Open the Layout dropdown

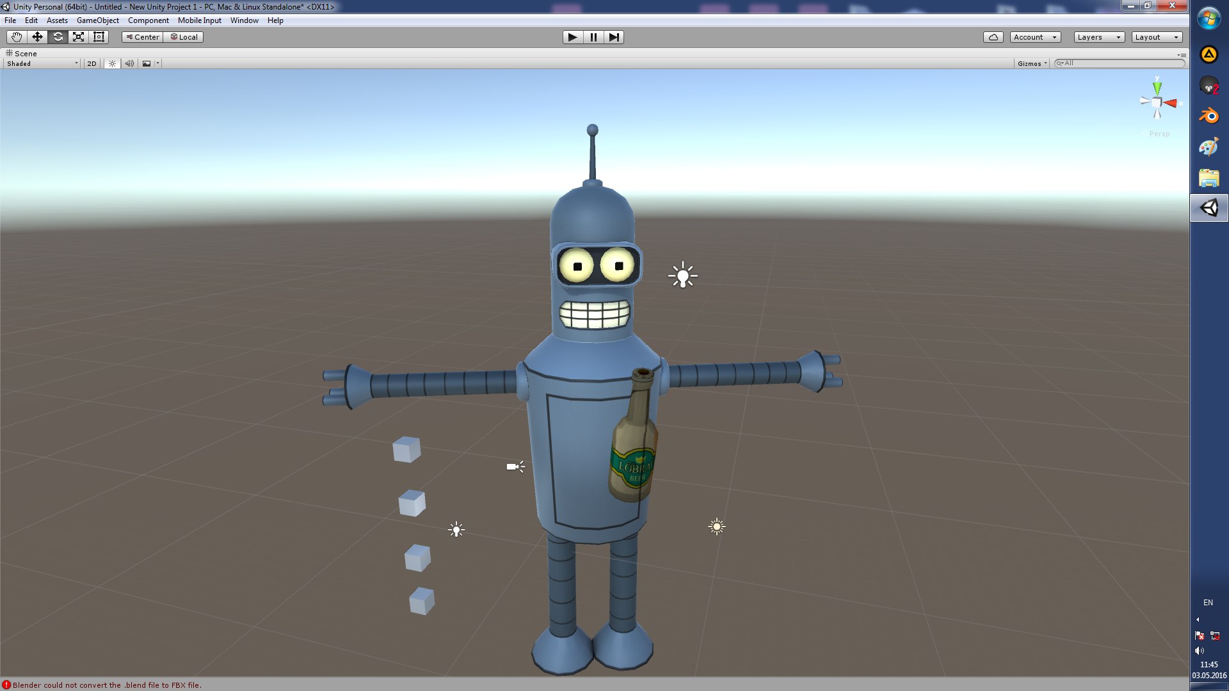(x=1157, y=37)
